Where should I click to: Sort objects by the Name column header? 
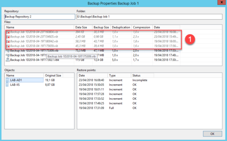tap(24, 75)
